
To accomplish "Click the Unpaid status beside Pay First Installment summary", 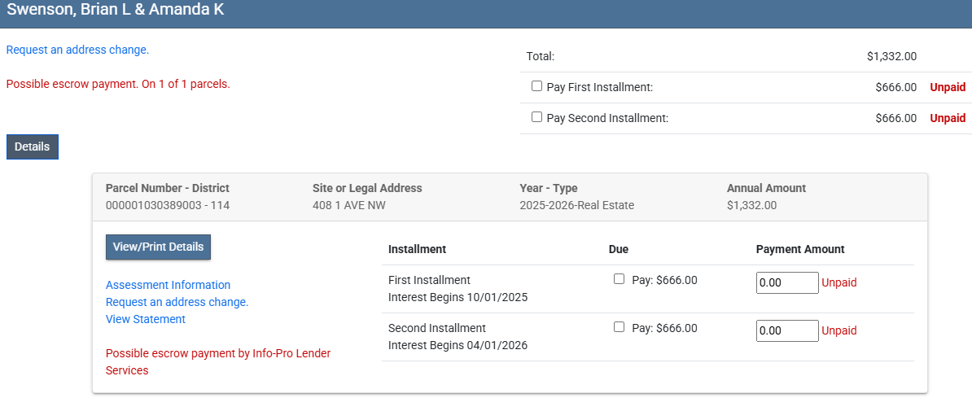I will [948, 87].
